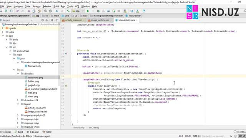Click the Help question mark icon
The height and width of the screenshot is (138, 246).
pos(144,11)
